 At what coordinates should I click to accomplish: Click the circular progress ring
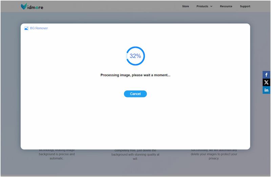[135, 47]
